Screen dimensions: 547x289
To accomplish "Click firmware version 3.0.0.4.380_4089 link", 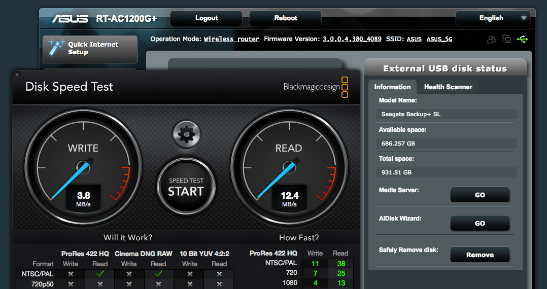I will [x=352, y=39].
